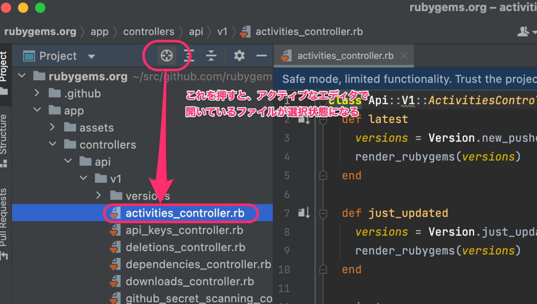Collapse the v1 folder
The image size is (537, 304).
(83, 179)
